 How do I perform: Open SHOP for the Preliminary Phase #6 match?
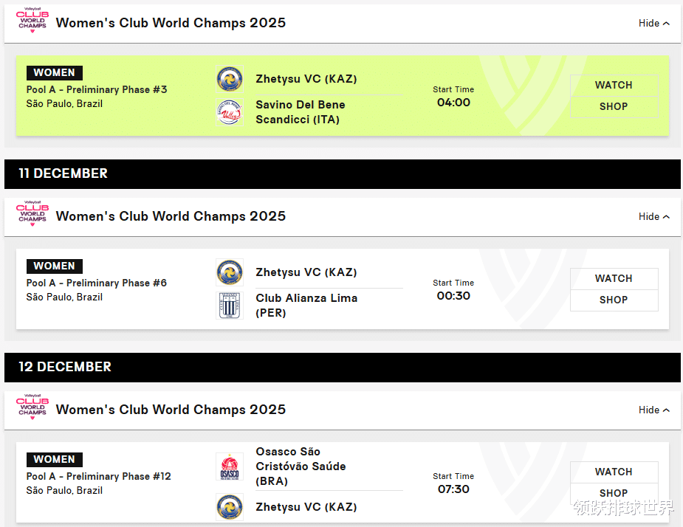tap(614, 300)
